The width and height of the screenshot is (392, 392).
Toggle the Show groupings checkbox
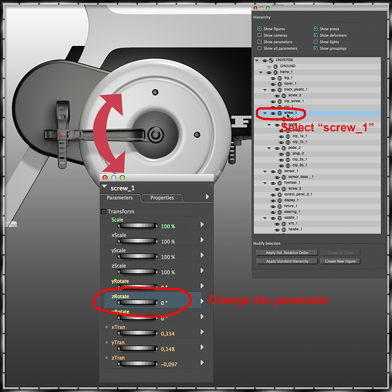click(316, 48)
